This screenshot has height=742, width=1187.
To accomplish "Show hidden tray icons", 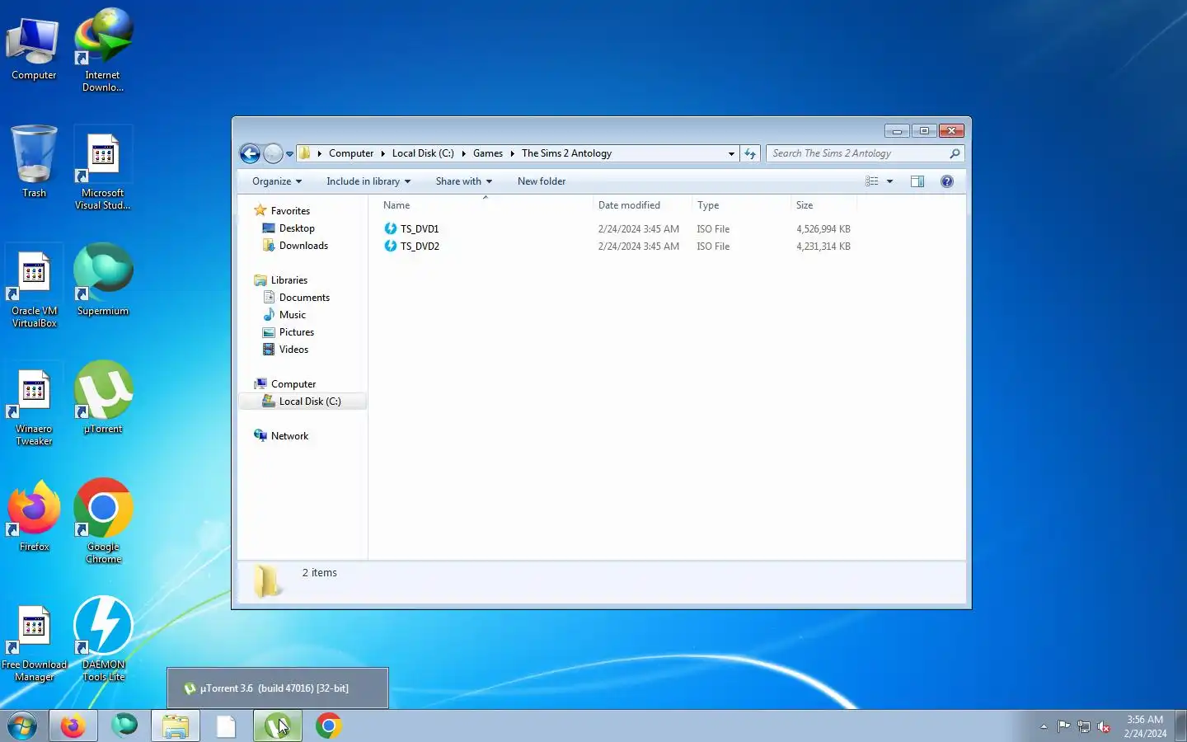I will [x=1044, y=726].
